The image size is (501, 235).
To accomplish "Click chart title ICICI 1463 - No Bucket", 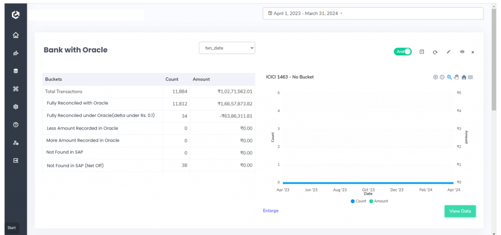I will point(290,77).
